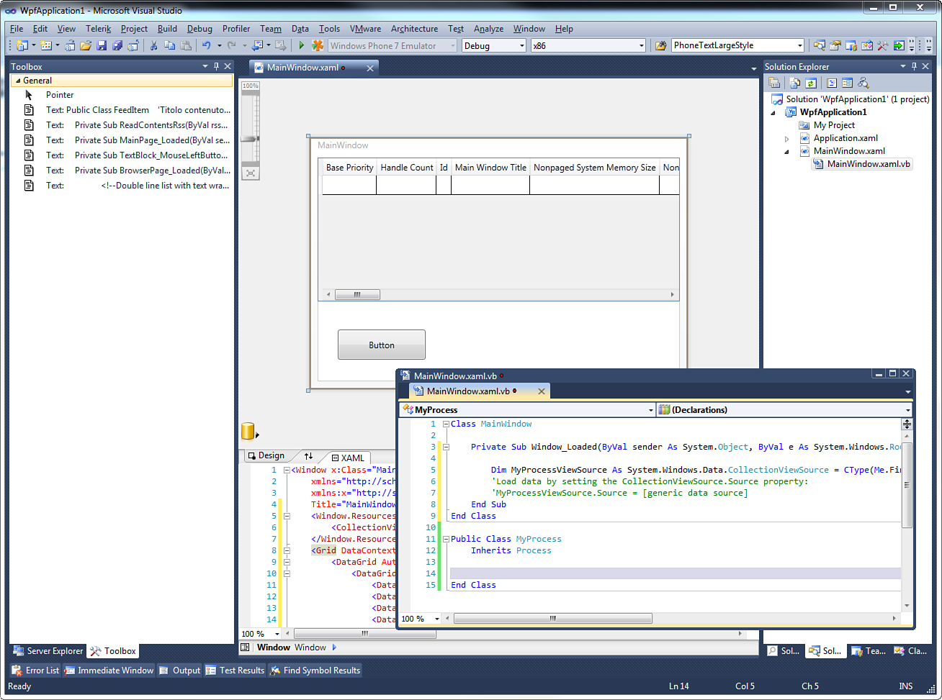Click the fit-to-view icon under the zoom slider
The image size is (942, 700).
[250, 173]
